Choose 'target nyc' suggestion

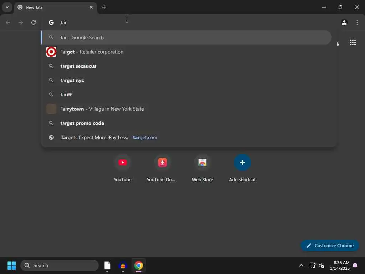[x=186, y=80]
